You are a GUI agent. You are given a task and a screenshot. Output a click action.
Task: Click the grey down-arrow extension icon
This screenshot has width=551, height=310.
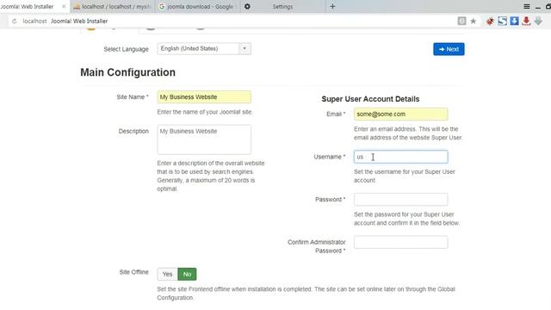(x=538, y=21)
